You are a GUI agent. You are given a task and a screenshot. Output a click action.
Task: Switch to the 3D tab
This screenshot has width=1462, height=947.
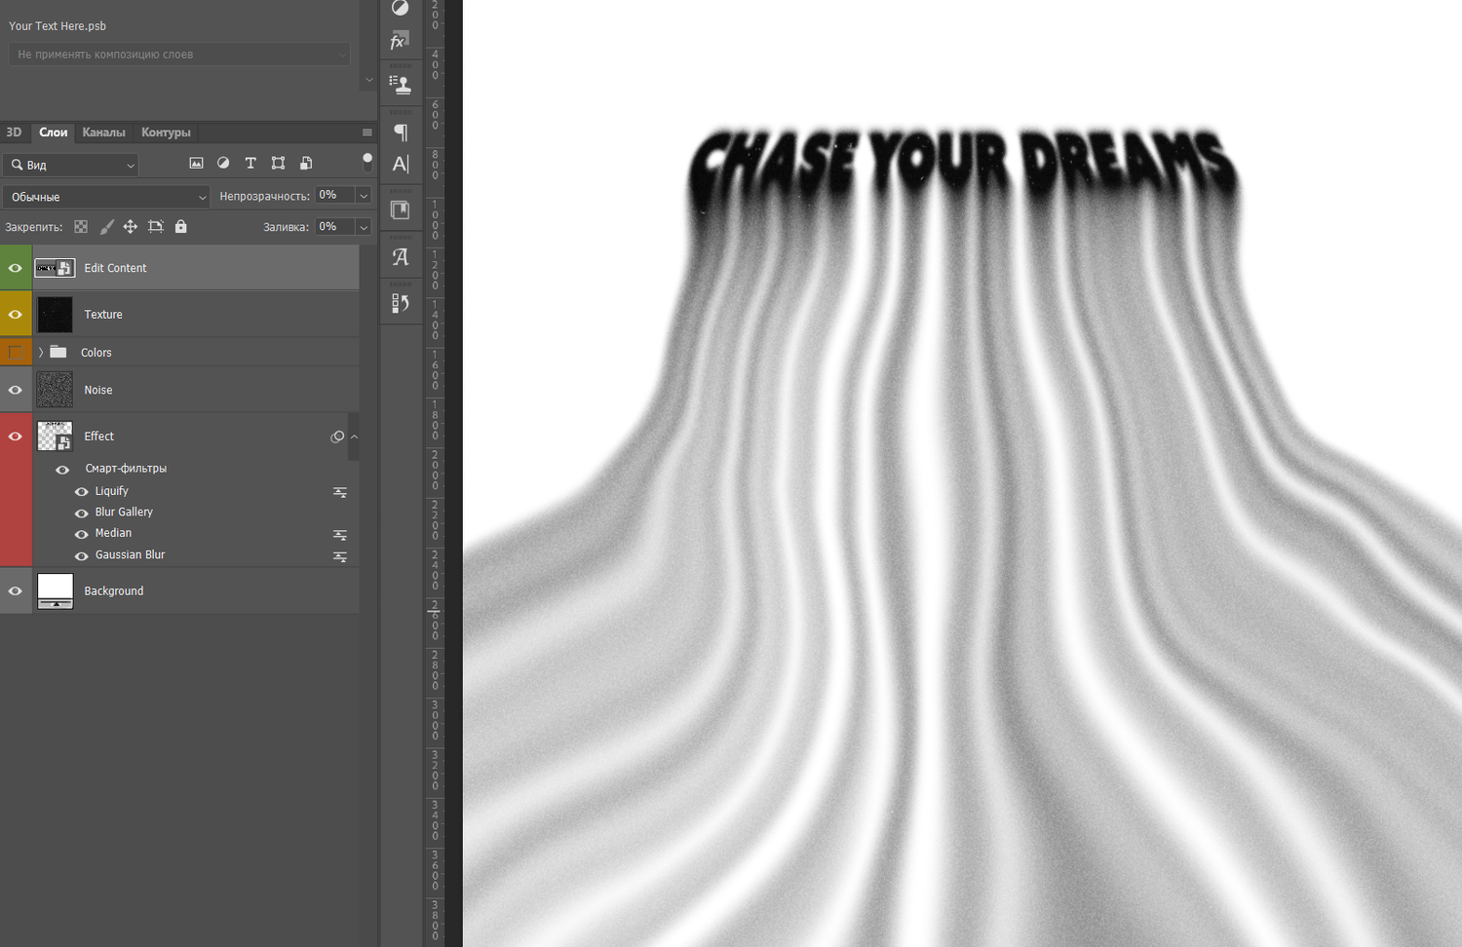click(14, 133)
